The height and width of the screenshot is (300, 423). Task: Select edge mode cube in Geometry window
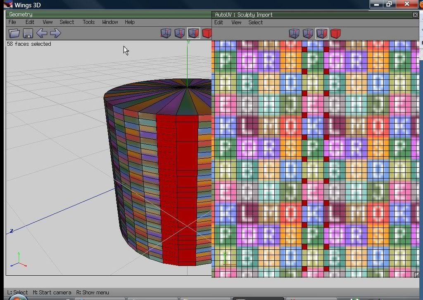179,33
